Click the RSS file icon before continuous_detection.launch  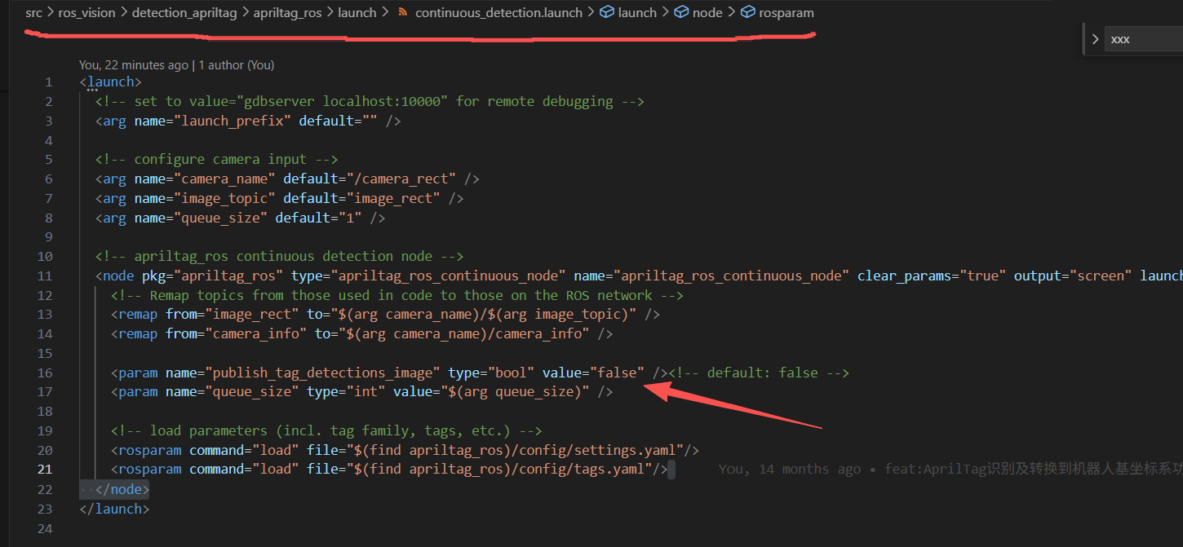[x=402, y=13]
